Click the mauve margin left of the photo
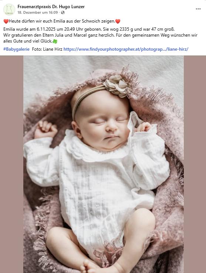 click(12, 164)
